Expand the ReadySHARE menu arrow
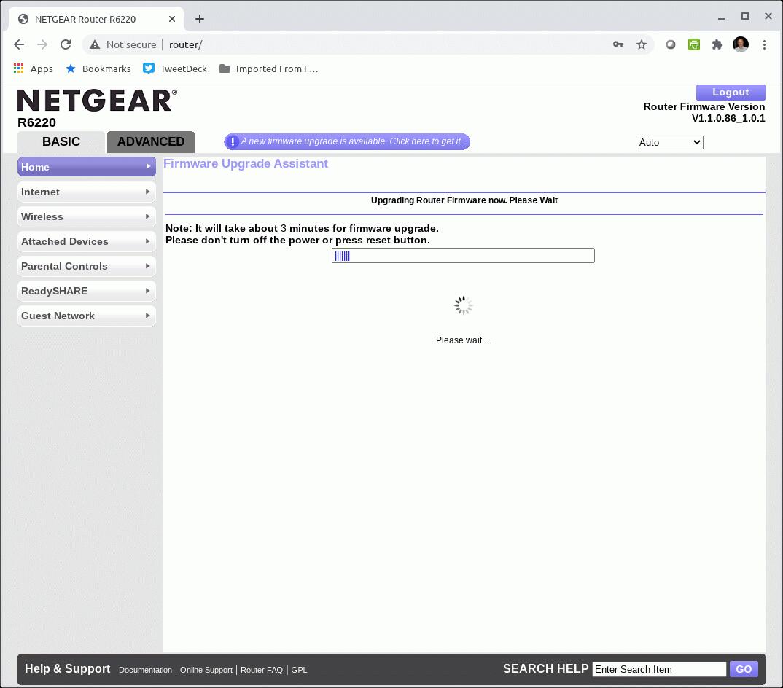The image size is (783, 688). coord(148,291)
